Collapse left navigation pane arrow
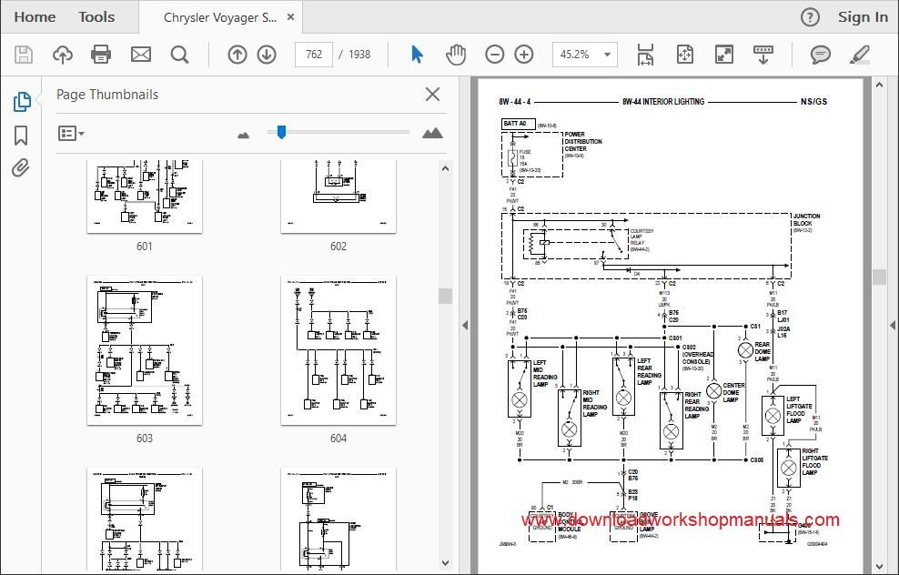Image resolution: width=899 pixels, height=575 pixels. click(x=465, y=325)
